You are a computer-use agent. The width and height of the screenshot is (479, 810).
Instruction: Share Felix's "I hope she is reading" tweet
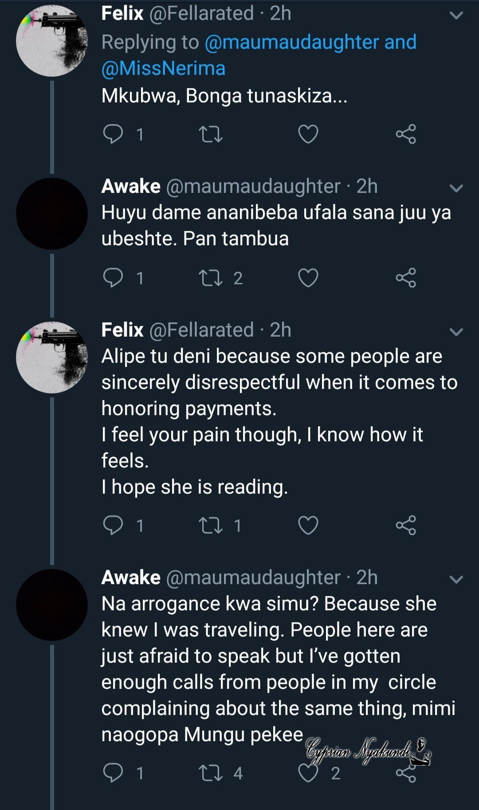(x=406, y=526)
